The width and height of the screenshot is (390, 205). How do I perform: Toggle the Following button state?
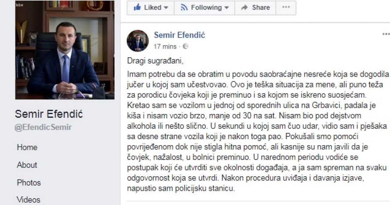pos(204,8)
